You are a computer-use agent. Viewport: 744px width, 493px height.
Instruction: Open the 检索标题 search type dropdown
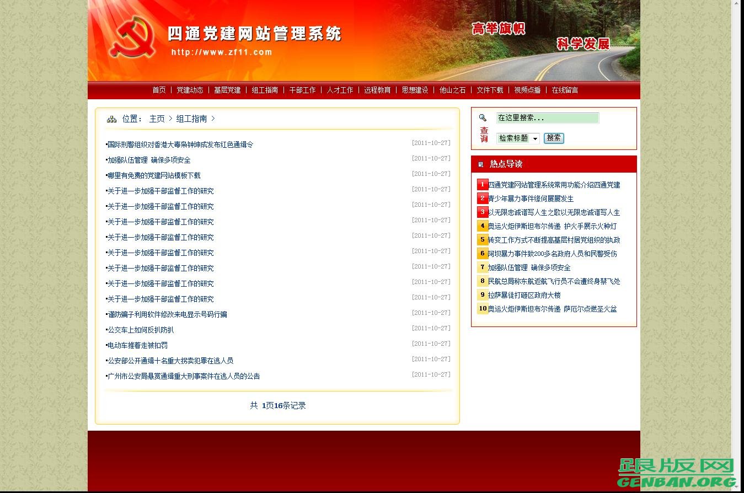point(517,138)
